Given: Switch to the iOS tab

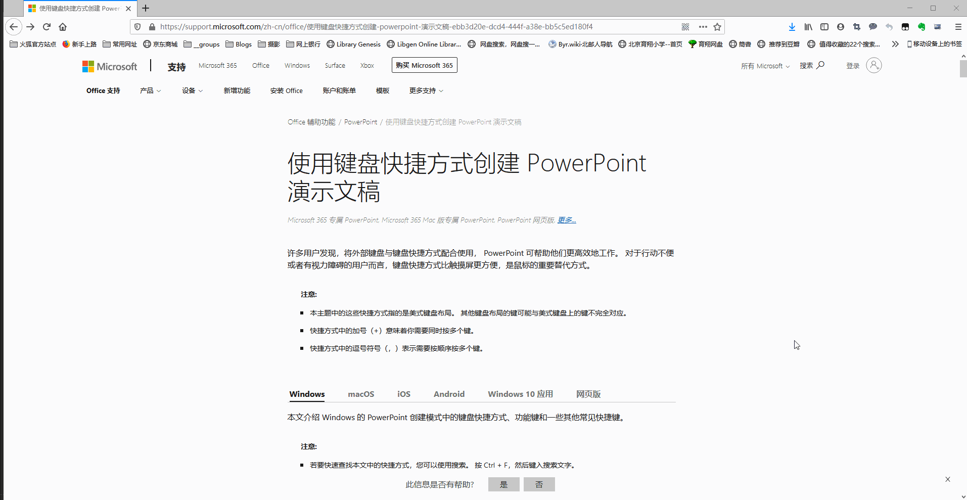Looking at the screenshot, I should click(x=404, y=394).
